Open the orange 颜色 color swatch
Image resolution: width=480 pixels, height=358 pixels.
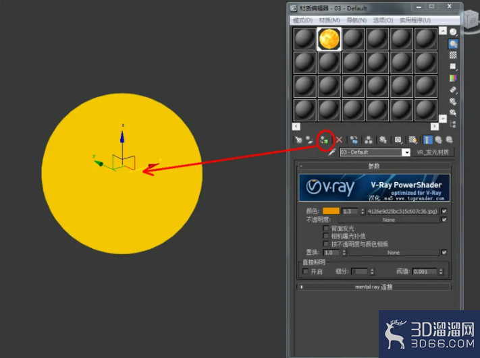coord(331,211)
